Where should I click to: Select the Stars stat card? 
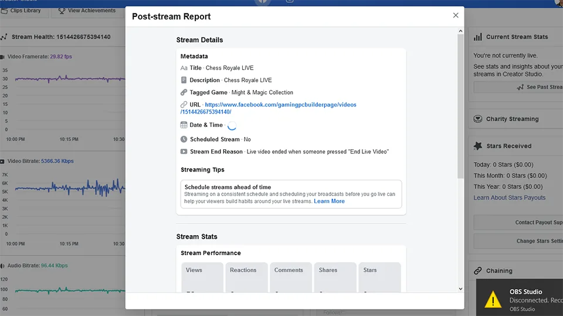click(x=379, y=277)
